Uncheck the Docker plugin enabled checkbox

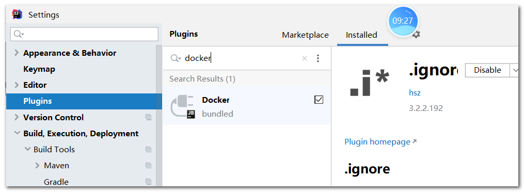coord(319,100)
